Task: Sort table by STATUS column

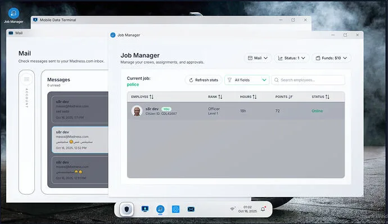Action: [321, 97]
